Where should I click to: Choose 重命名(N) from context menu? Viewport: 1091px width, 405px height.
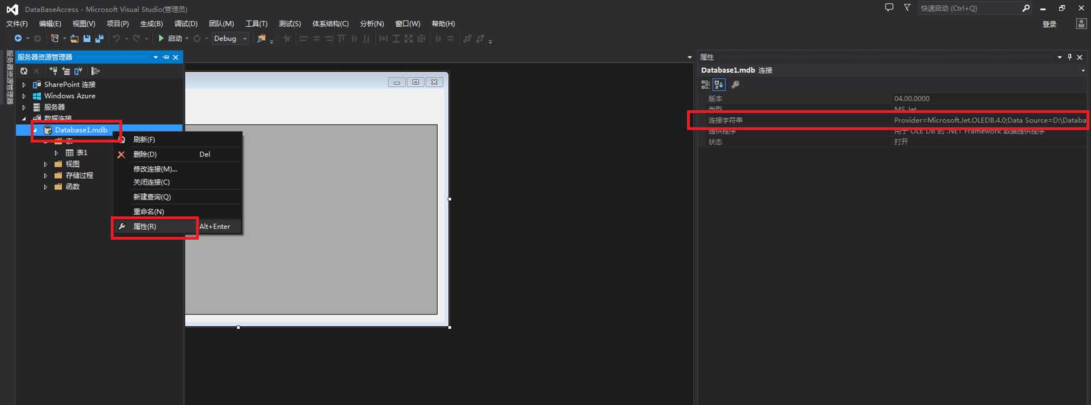coord(178,212)
